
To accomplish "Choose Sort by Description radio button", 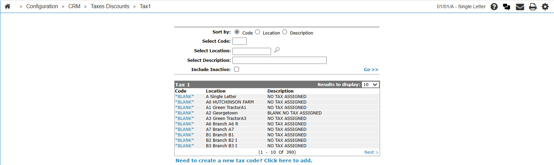I will tap(284, 32).
